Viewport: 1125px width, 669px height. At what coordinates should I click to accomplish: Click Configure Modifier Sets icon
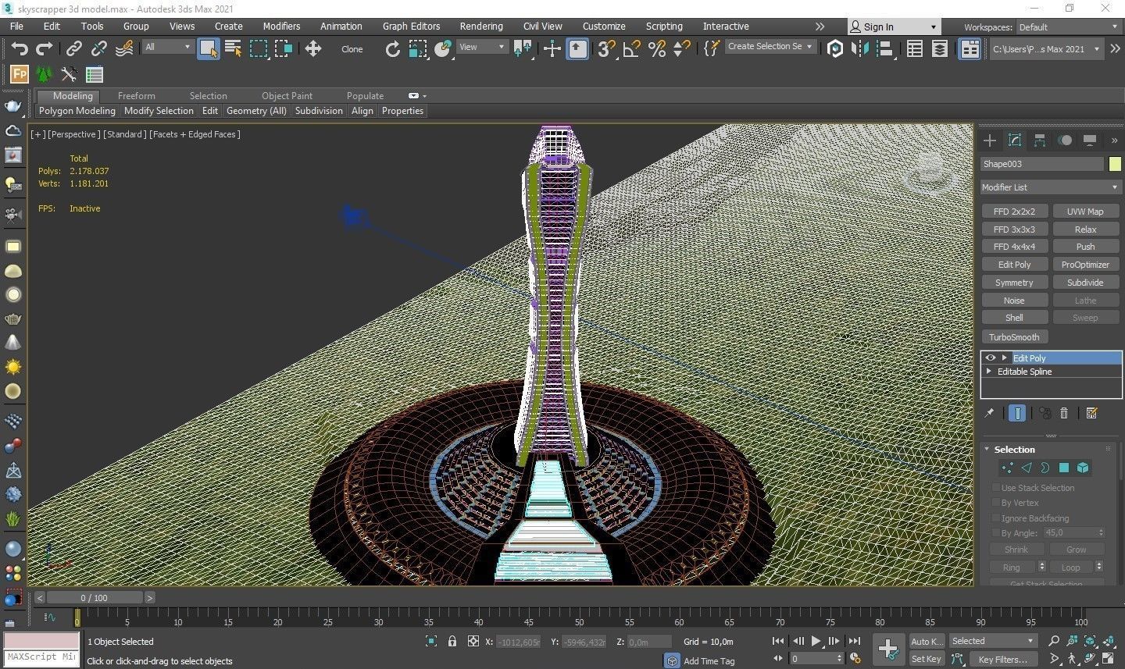[x=1091, y=413]
